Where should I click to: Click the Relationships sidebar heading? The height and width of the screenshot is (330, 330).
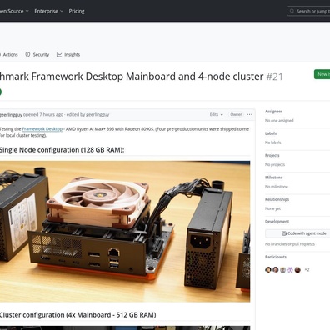pos(277,199)
